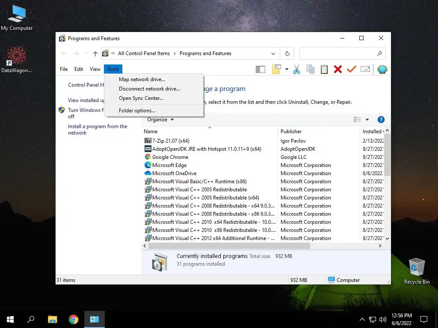Select Folder options...
Screen dimensions: 438x328
(x=154, y=111)
